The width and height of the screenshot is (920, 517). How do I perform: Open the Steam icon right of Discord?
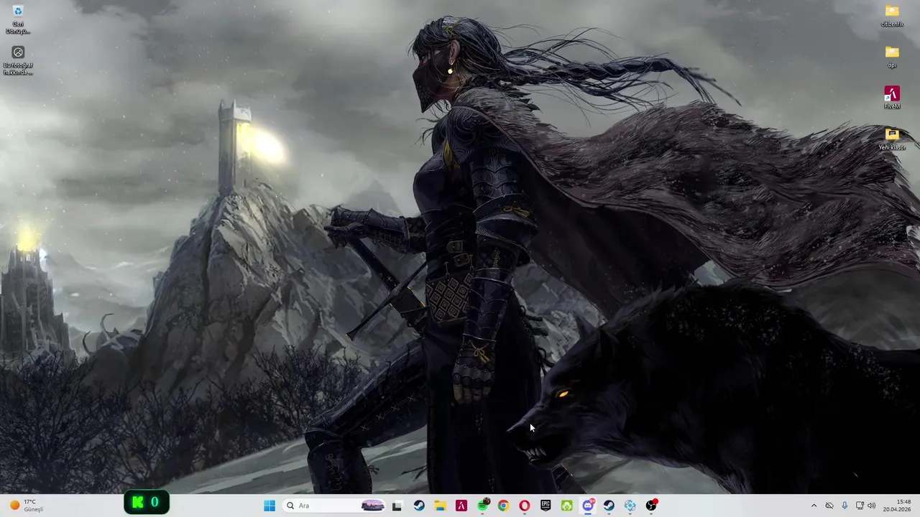point(609,506)
